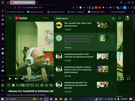
Task: Open the Sound Innovations bookmark
Action: click(x=117, y=12)
